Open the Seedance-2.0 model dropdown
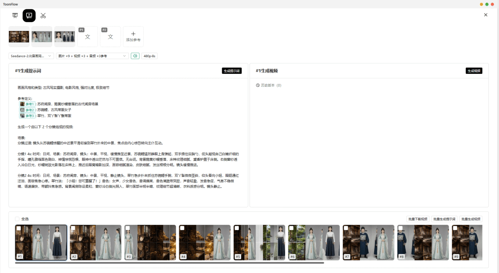 pos(31,56)
